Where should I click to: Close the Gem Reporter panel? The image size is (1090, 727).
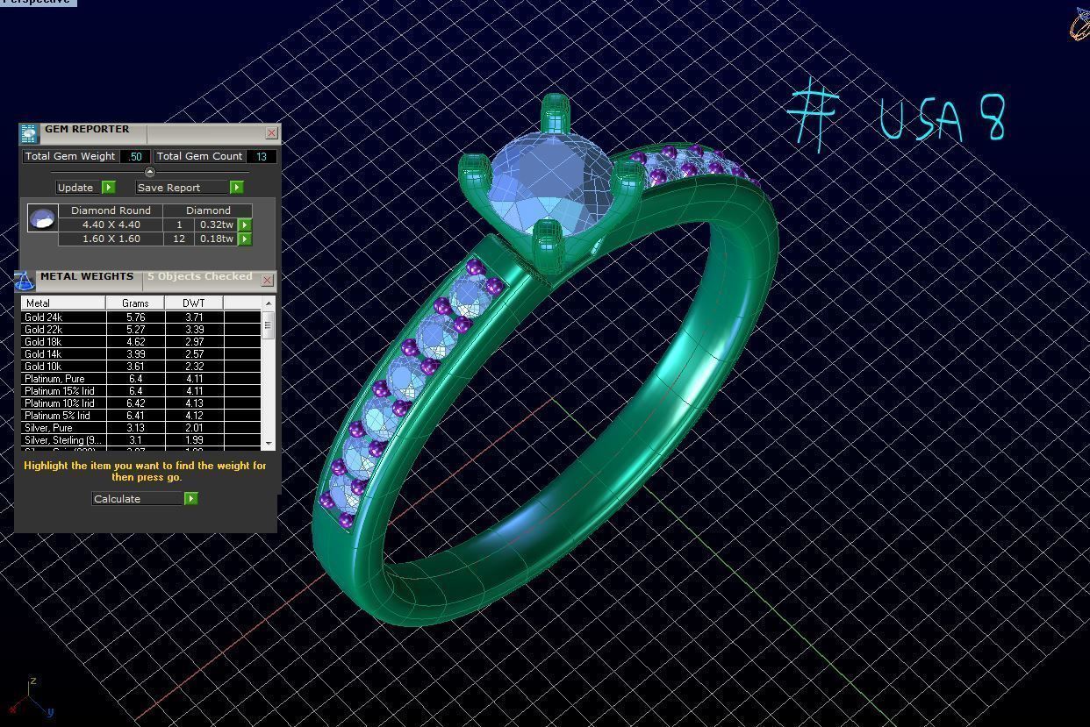click(271, 132)
